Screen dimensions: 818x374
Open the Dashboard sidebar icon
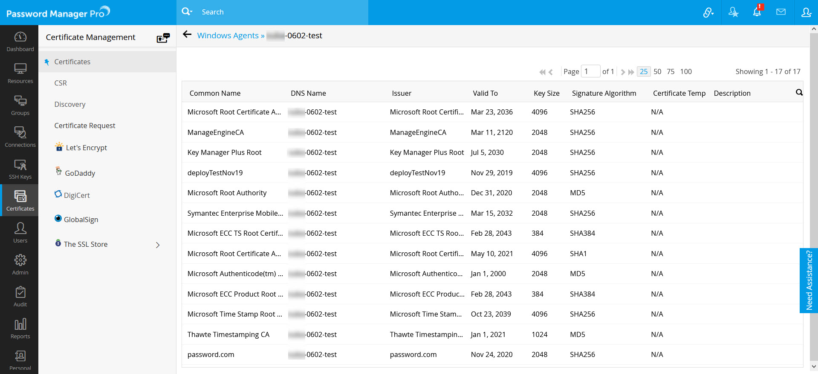click(x=20, y=41)
